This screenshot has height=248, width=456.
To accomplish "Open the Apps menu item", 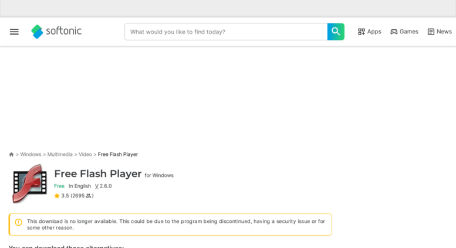I will point(369,32).
